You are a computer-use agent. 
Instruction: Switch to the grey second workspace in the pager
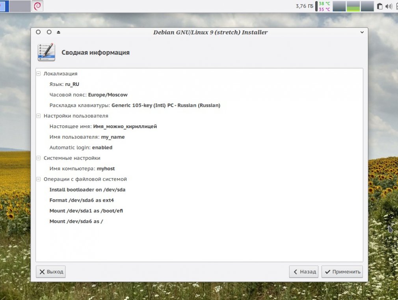20,6
